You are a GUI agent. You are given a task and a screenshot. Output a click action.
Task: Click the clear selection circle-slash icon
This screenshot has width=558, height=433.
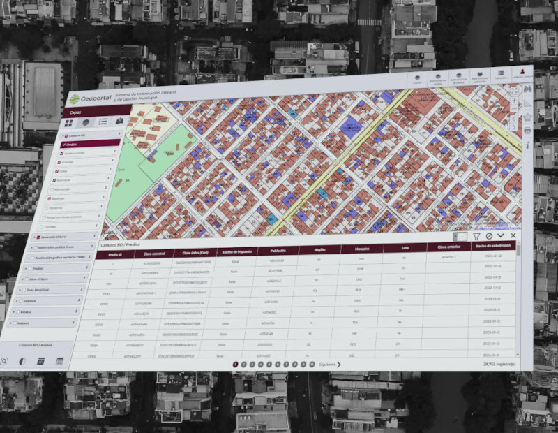pyautogui.click(x=489, y=236)
